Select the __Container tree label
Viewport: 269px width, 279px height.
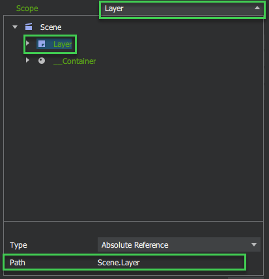point(74,61)
